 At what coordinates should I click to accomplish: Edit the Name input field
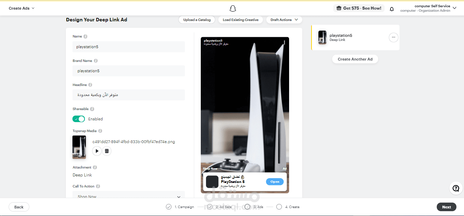tap(129, 47)
